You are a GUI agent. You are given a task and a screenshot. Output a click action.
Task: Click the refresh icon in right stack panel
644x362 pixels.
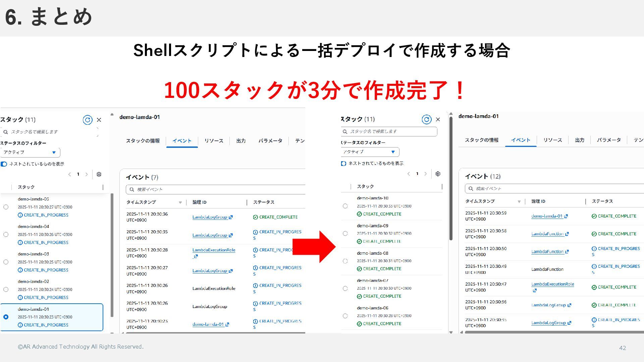click(427, 119)
